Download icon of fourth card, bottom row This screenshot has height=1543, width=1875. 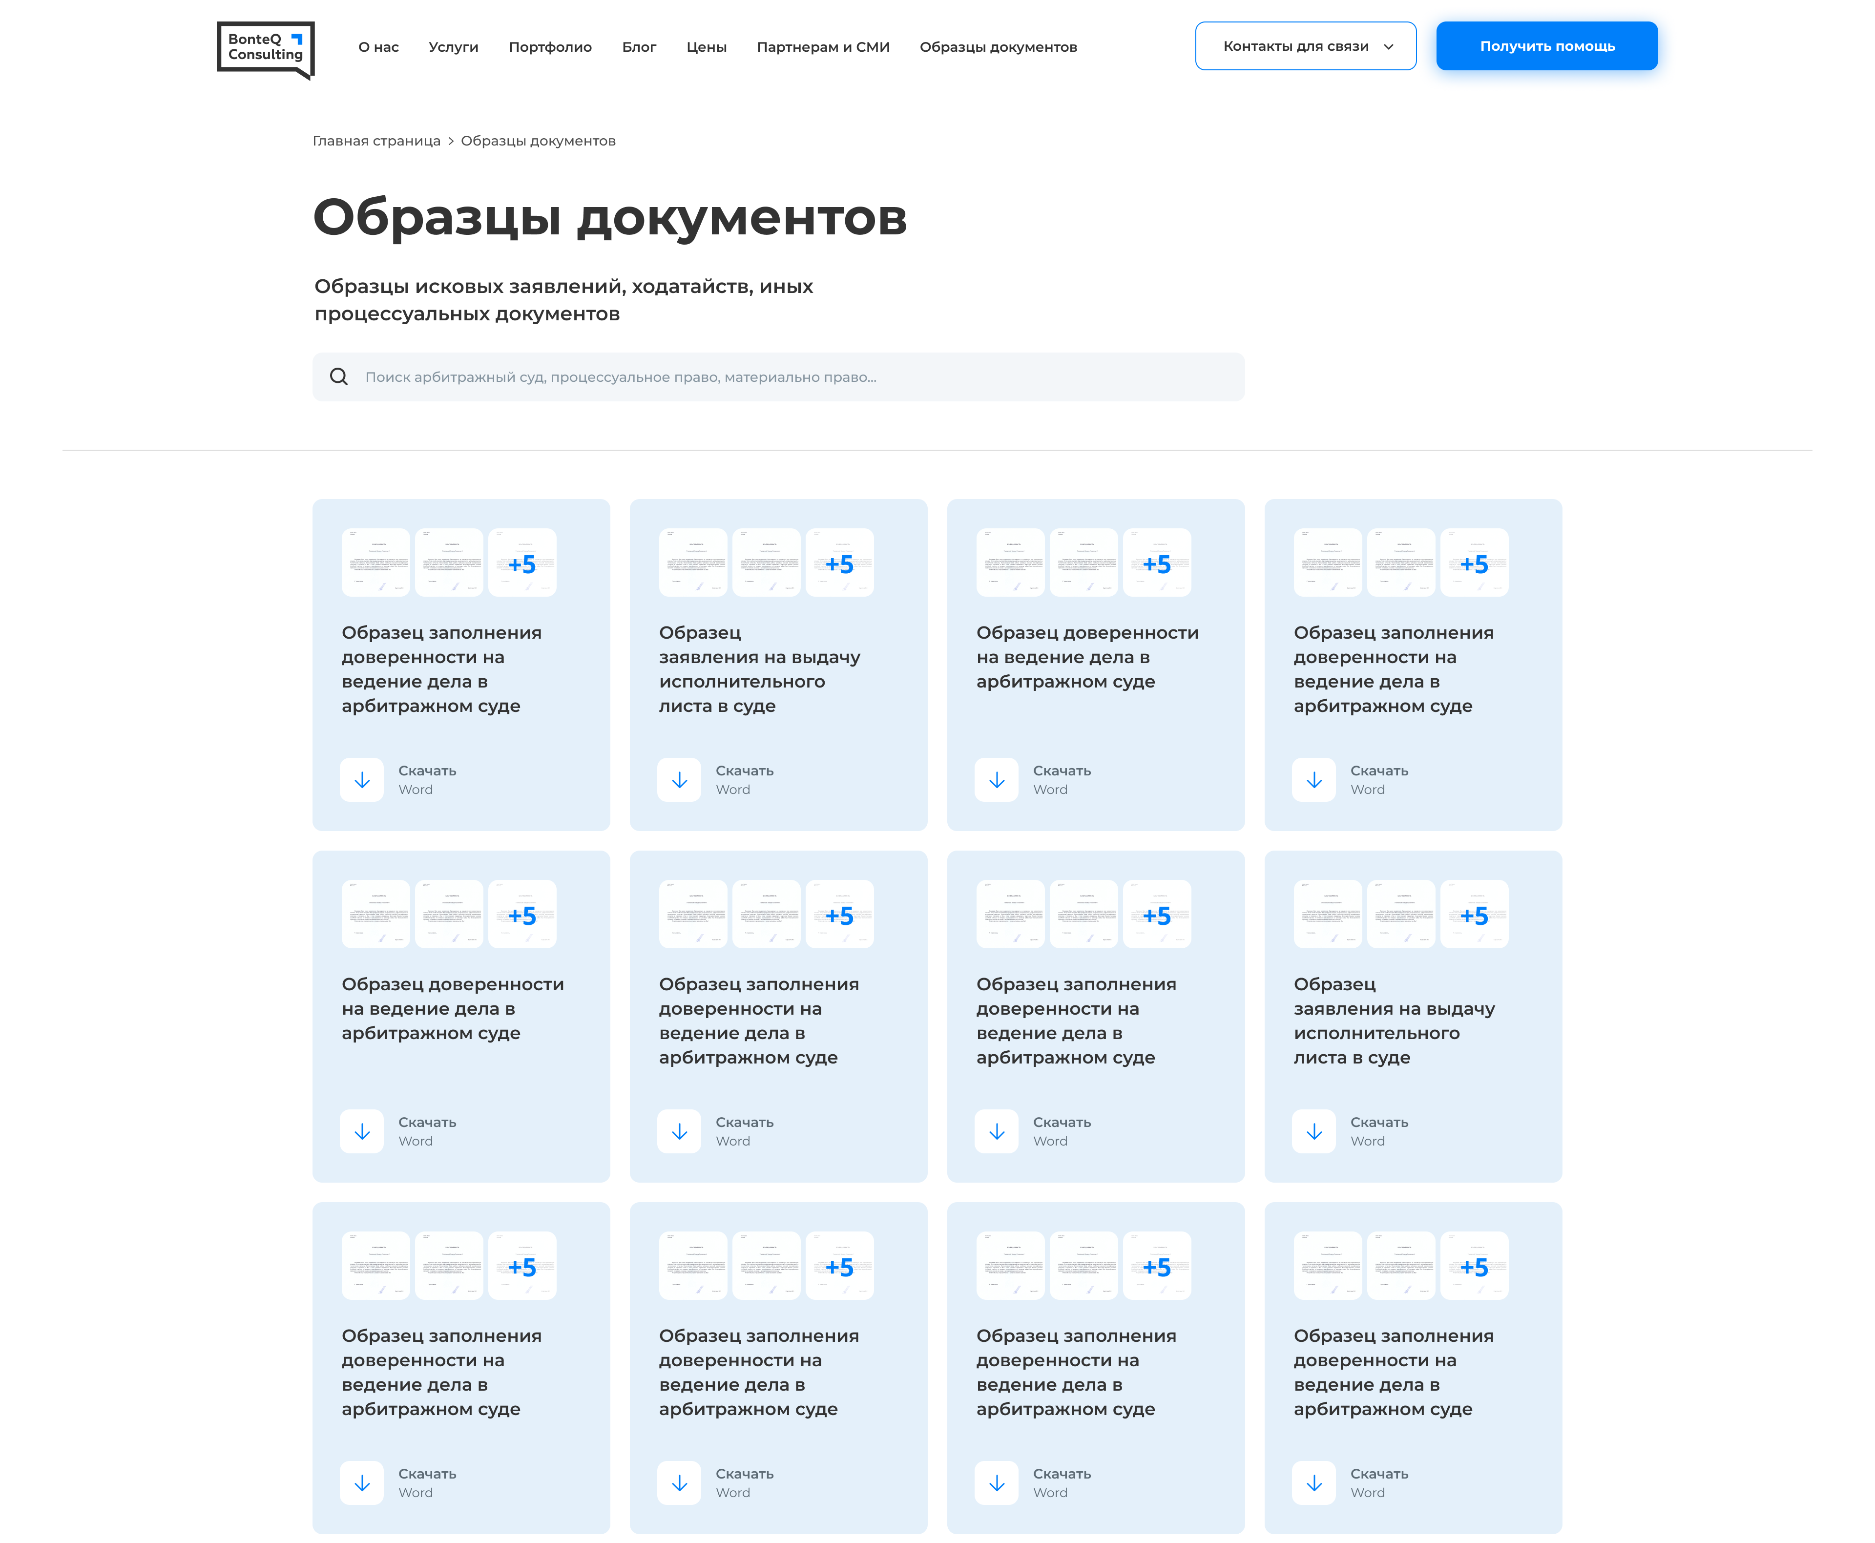pyautogui.click(x=1313, y=1482)
